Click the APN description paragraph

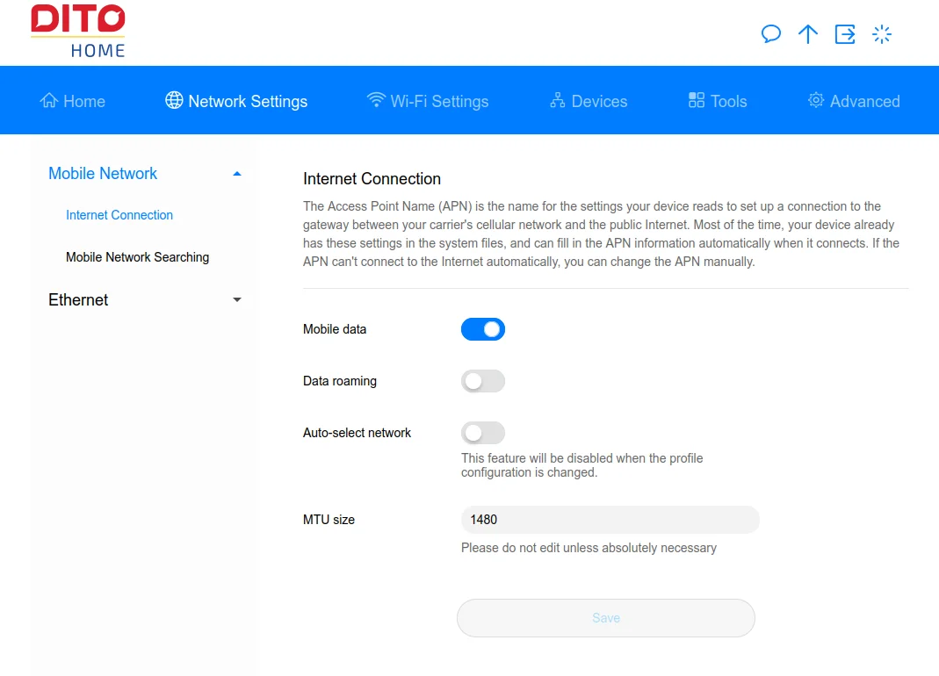(601, 234)
